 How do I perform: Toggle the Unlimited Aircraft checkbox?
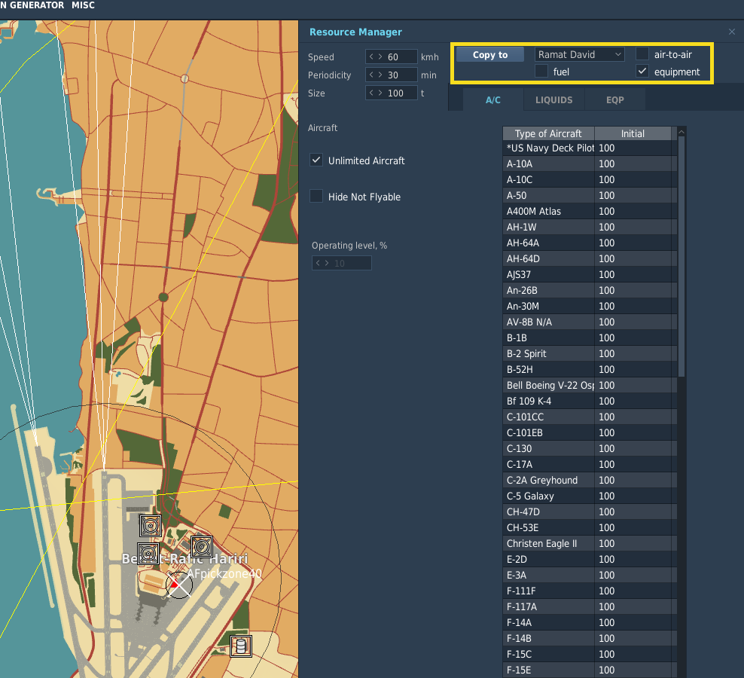coord(316,160)
